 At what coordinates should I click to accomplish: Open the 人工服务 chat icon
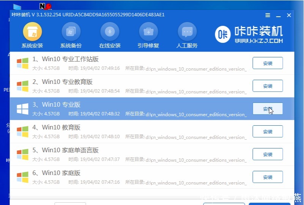pos(187,32)
